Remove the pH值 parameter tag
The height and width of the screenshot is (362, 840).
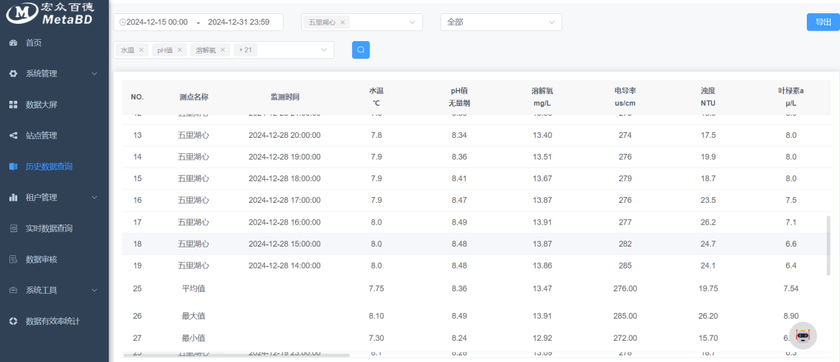tap(179, 50)
